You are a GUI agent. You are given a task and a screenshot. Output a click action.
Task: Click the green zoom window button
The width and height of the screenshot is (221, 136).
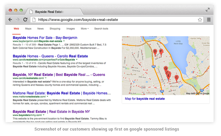click(x=21, y=10)
